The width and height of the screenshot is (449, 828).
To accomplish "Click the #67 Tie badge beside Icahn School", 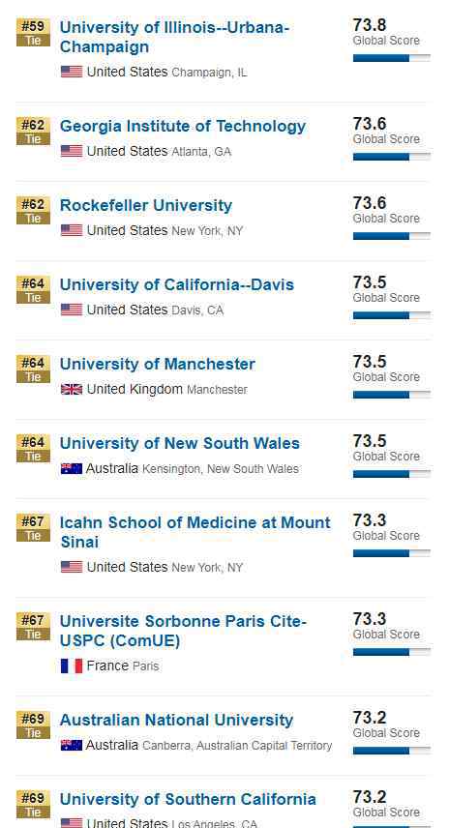I will point(33,527).
